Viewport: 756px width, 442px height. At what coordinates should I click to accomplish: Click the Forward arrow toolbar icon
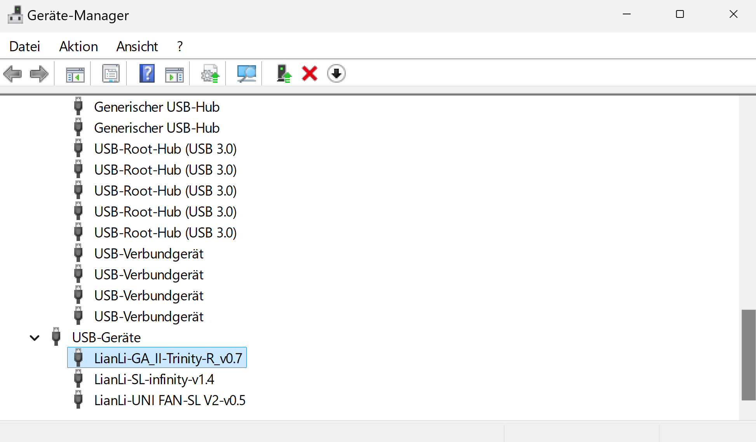pyautogui.click(x=39, y=74)
